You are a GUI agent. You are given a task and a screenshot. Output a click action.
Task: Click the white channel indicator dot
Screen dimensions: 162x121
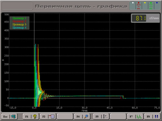pos(133,3)
